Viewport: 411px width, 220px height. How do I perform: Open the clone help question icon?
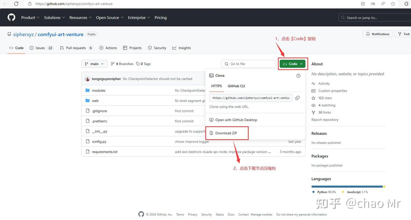pyautogui.click(x=299, y=76)
